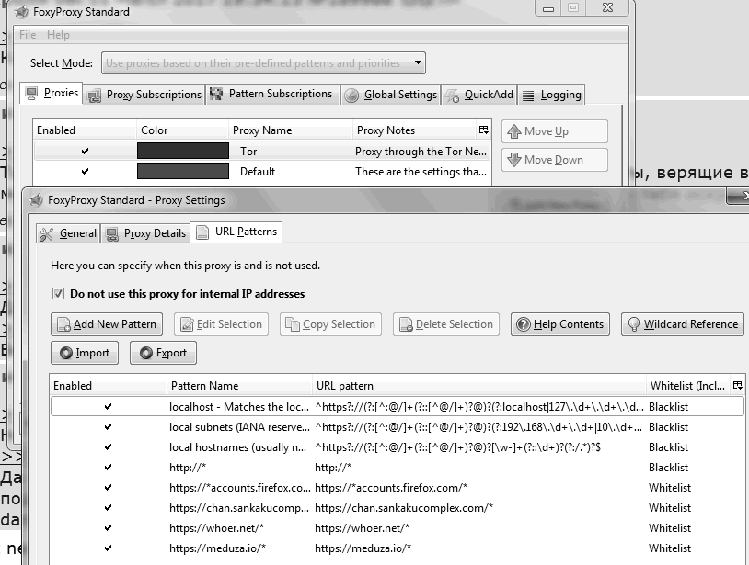749x565 pixels.
Task: Toggle enabled checkmark for local subnets pattern
Action: (x=108, y=426)
